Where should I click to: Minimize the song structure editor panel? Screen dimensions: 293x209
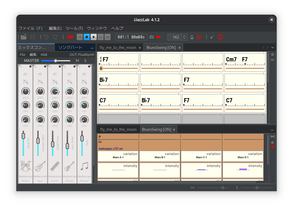click(x=272, y=130)
